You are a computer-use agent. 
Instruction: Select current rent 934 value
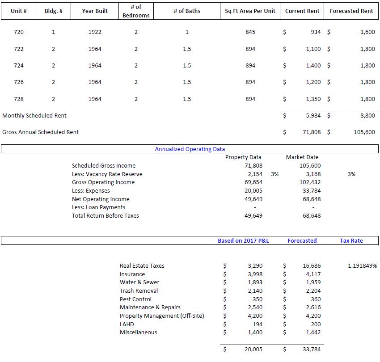point(316,32)
